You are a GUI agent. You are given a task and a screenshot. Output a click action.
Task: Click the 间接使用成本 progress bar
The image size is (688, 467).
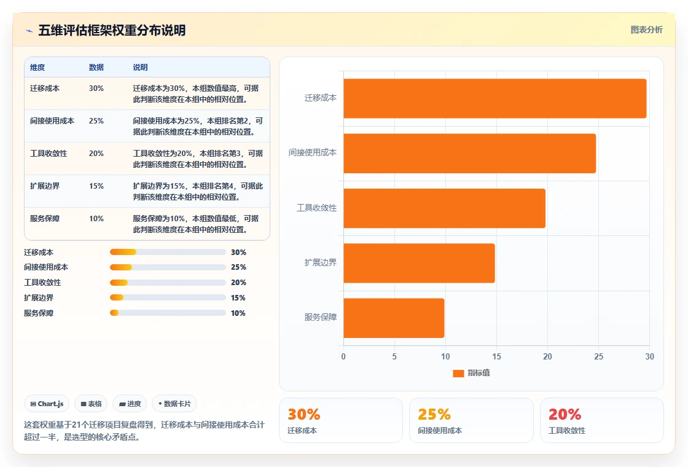168,267
